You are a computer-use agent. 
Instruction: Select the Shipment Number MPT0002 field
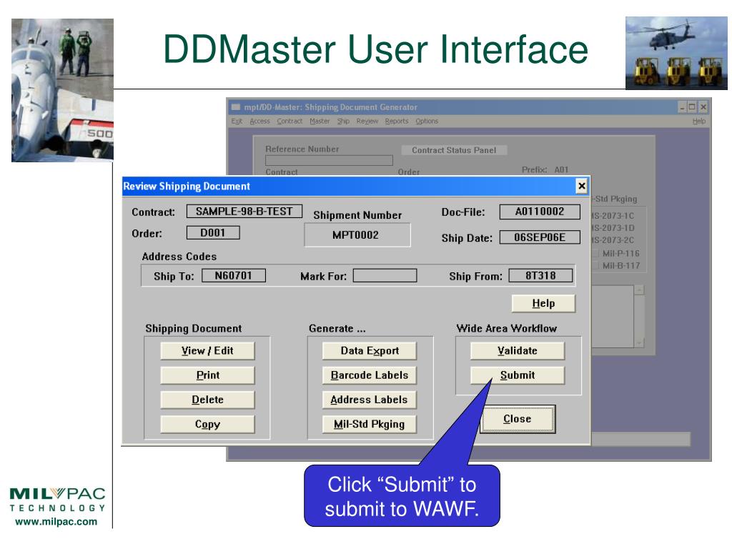coord(357,234)
